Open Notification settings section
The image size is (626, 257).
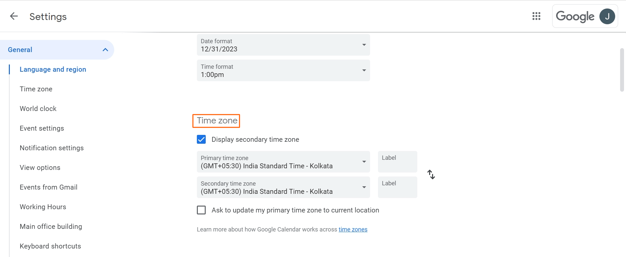pyautogui.click(x=52, y=148)
